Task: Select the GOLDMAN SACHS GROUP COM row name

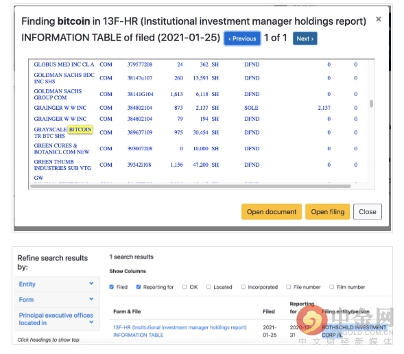Action: [58, 94]
